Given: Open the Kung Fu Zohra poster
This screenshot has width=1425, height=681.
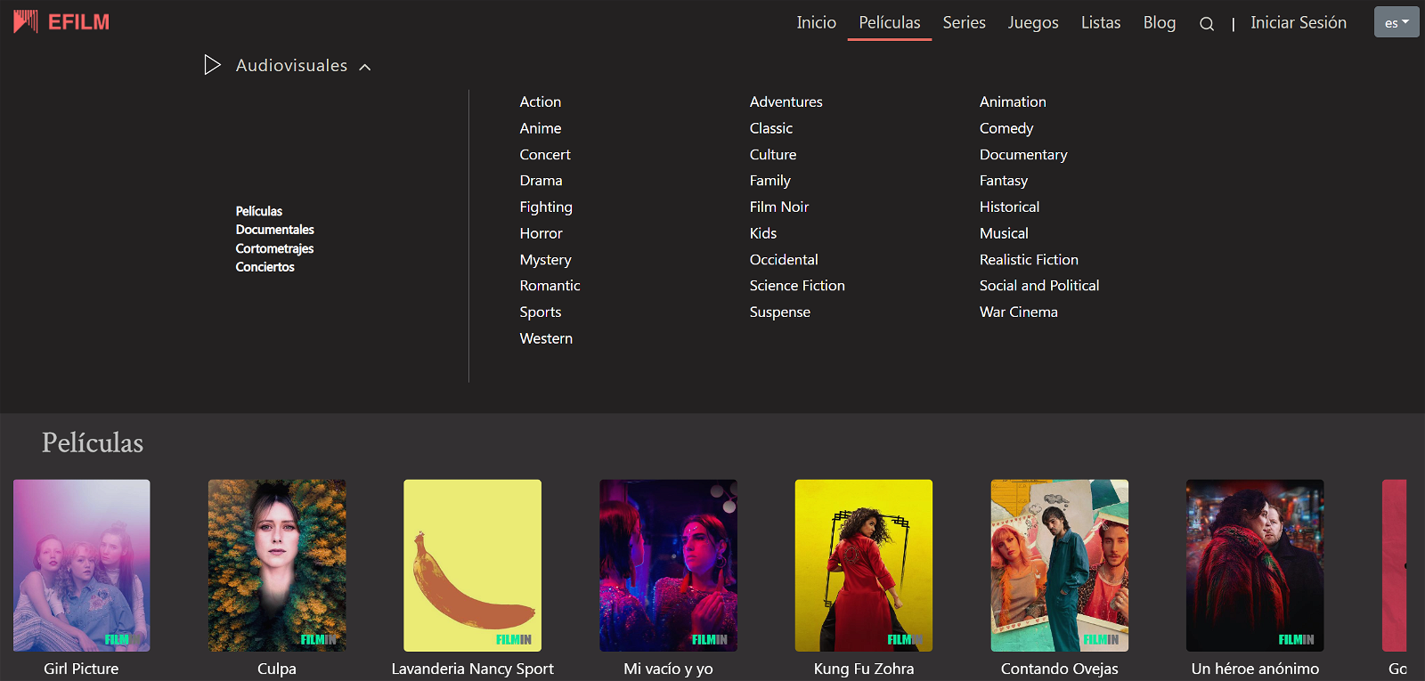Looking at the screenshot, I should (x=864, y=565).
